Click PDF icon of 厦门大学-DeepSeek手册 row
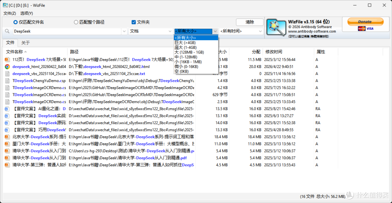The width and height of the screenshot is (392, 203). (x=7, y=144)
